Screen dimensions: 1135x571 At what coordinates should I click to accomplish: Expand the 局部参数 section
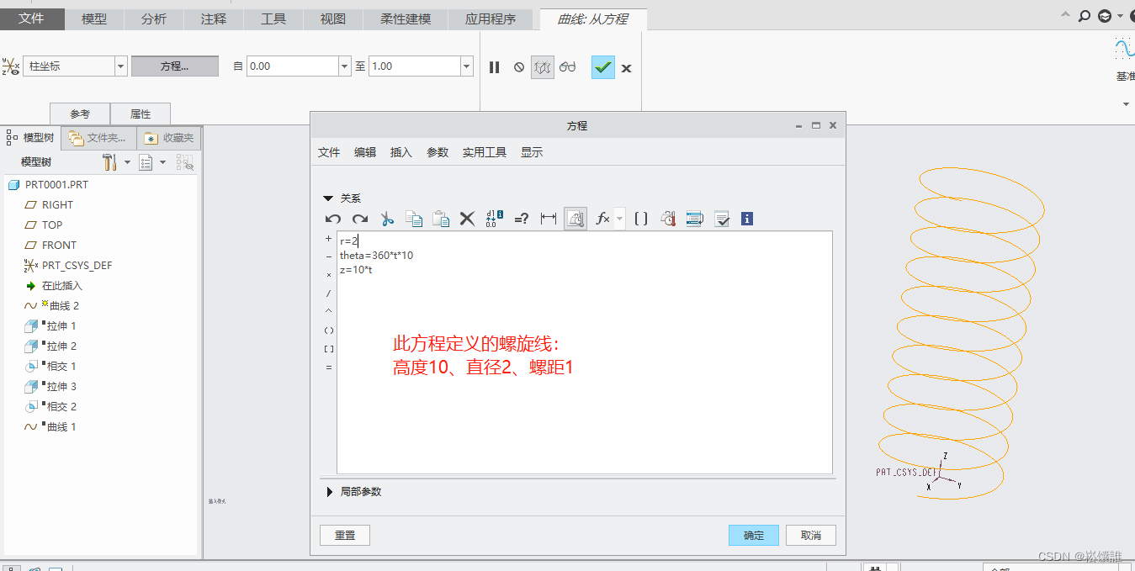click(x=330, y=491)
